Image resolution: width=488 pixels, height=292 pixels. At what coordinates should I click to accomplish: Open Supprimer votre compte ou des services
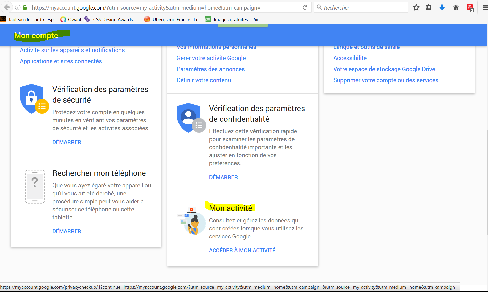(386, 80)
